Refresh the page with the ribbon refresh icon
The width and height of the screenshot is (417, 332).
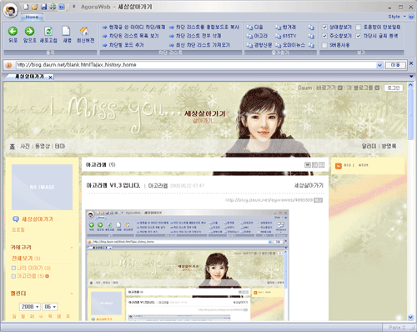48,31
